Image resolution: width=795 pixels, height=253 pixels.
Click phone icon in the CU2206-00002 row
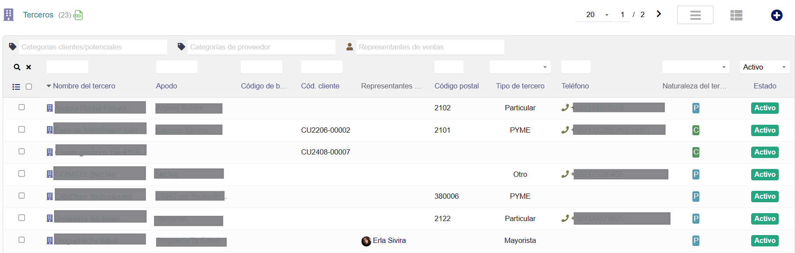565,130
